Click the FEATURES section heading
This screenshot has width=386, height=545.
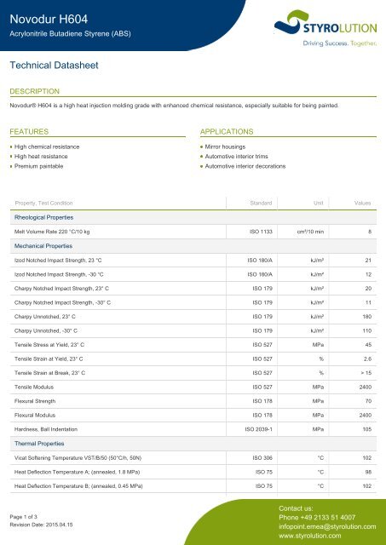(x=29, y=132)
